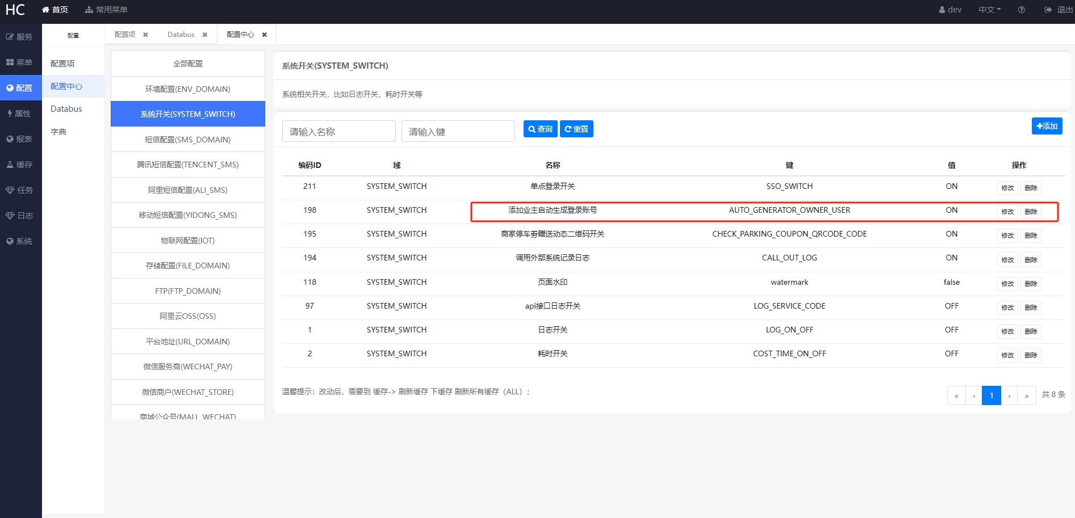Select 阿里云OSS(OSS) in the list
Image resolution: width=1075 pixels, height=518 pixels.
pyautogui.click(x=188, y=316)
